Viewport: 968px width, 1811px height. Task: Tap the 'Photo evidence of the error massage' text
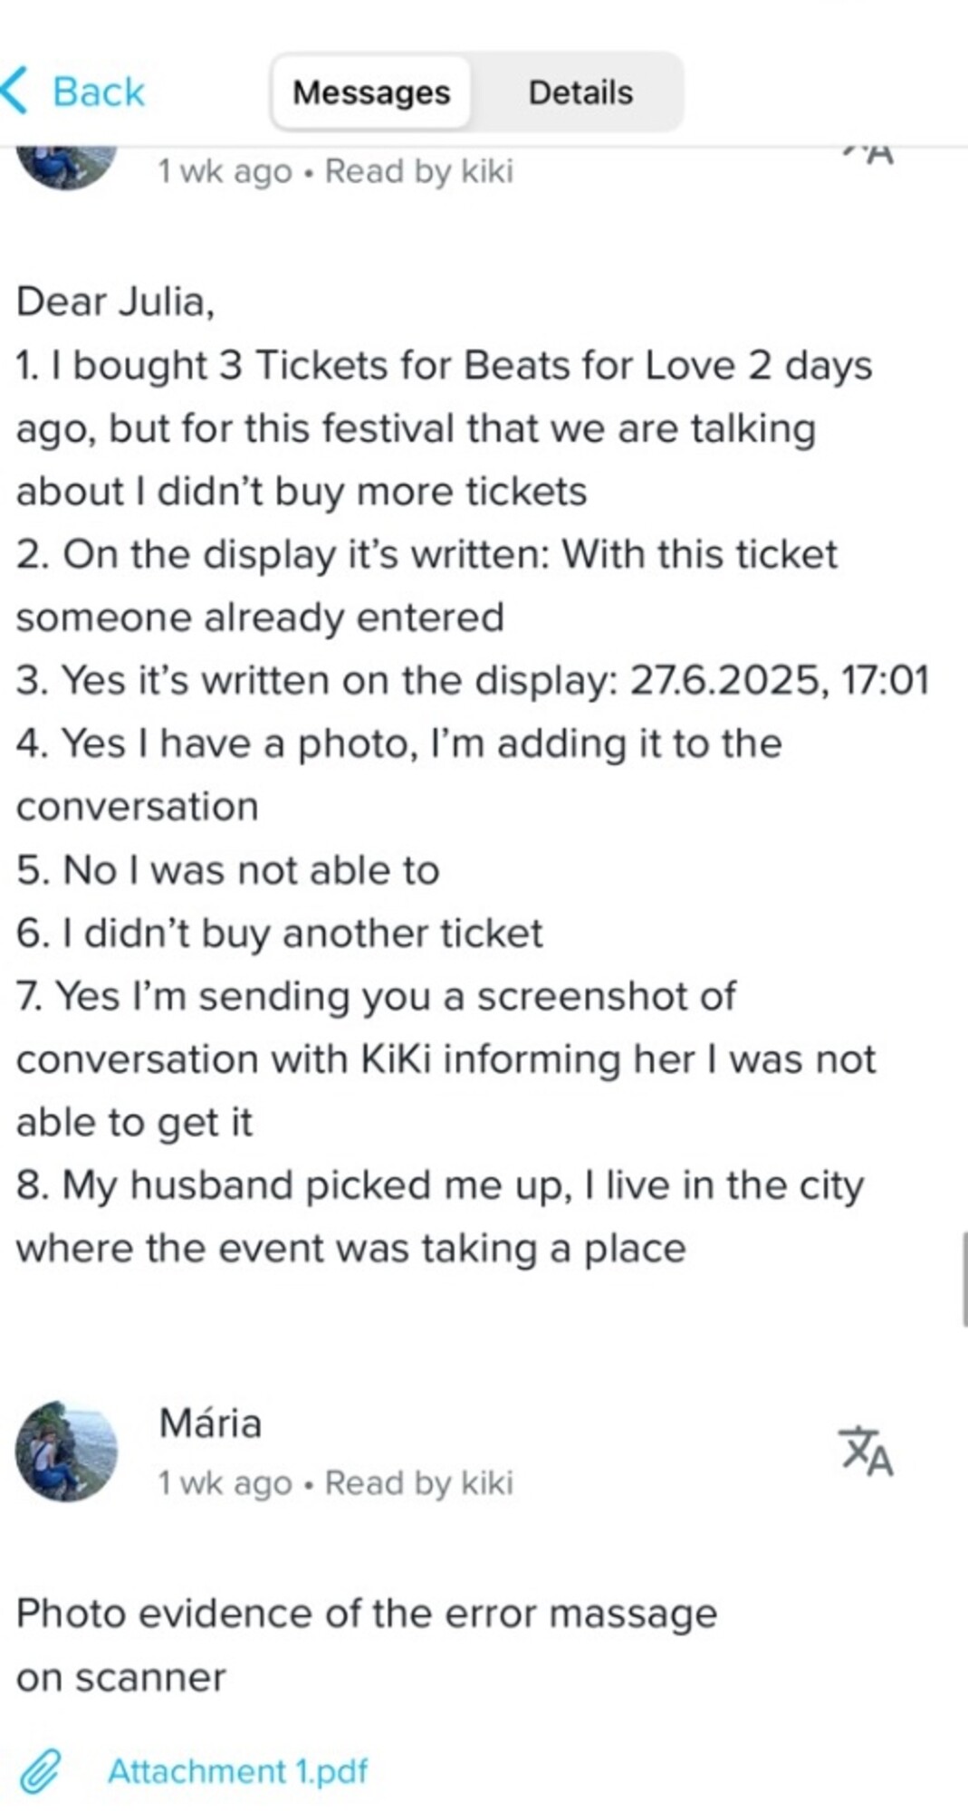(x=367, y=1614)
